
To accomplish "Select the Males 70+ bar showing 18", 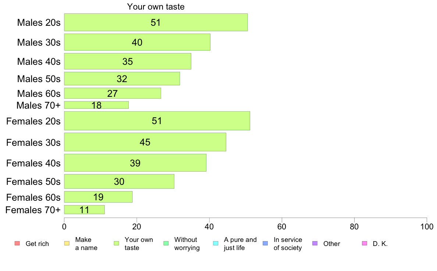I will point(96,105).
